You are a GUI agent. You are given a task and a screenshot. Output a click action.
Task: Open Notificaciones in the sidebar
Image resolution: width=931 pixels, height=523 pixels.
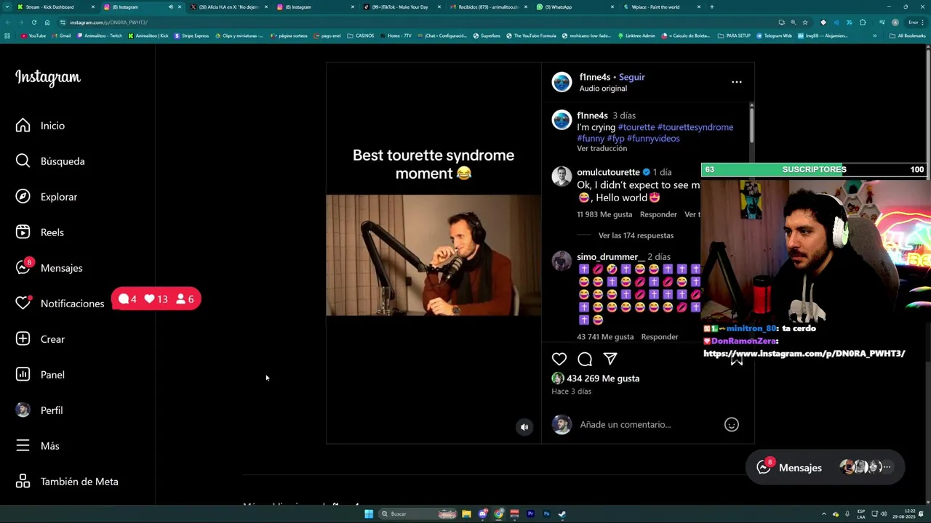[x=60, y=304]
